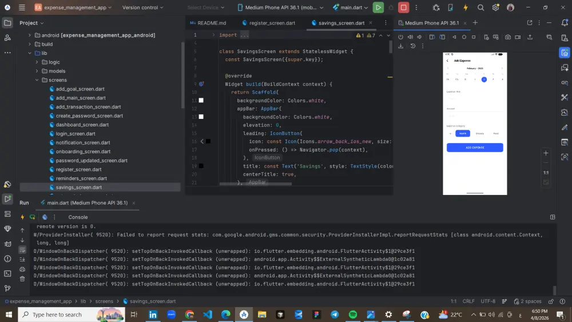Toggle breakpoint gutter at line 11

click(194, 100)
